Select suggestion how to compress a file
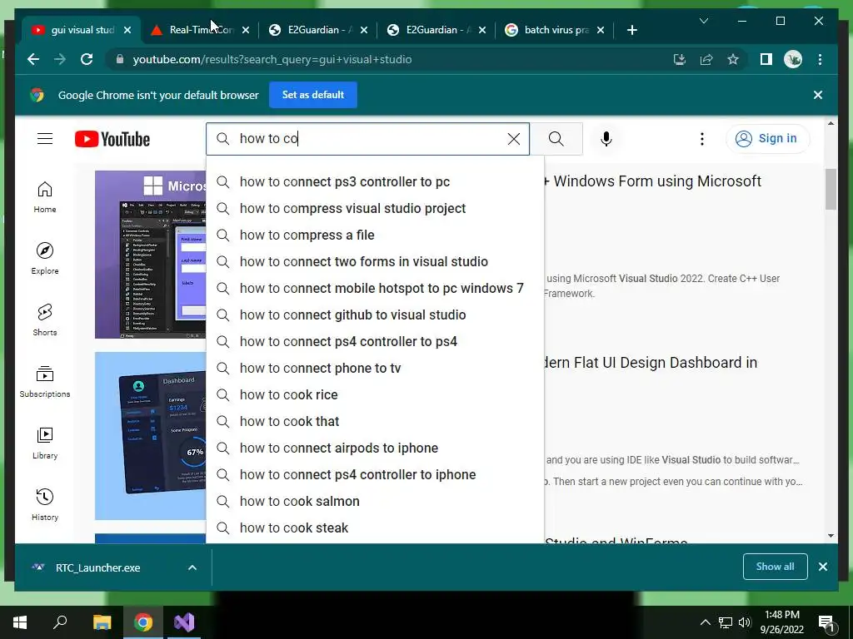853x639 pixels. click(x=375, y=235)
